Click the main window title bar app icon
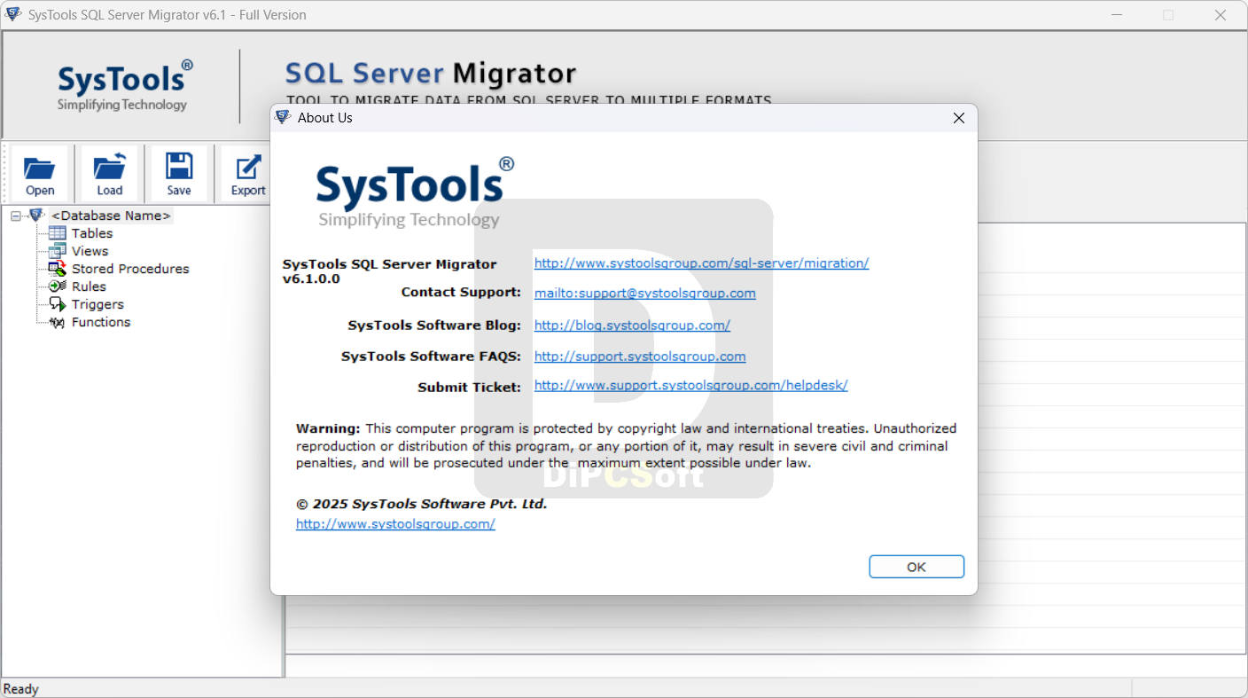 pos(13,14)
